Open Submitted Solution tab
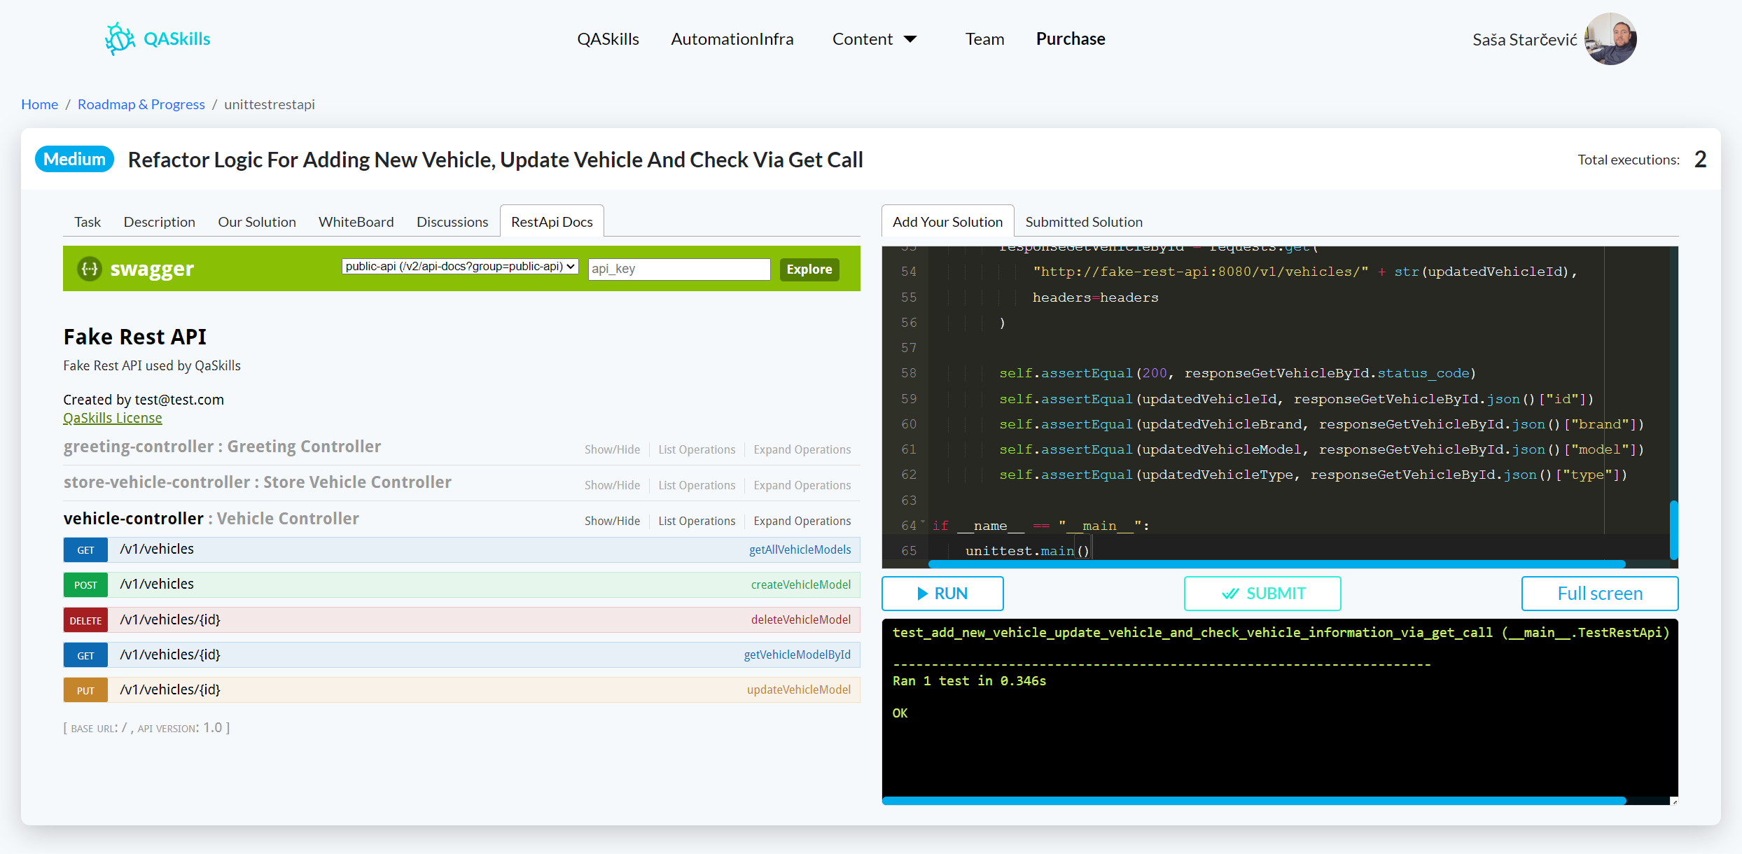Screen dimensions: 1742x854 pos(1084,222)
